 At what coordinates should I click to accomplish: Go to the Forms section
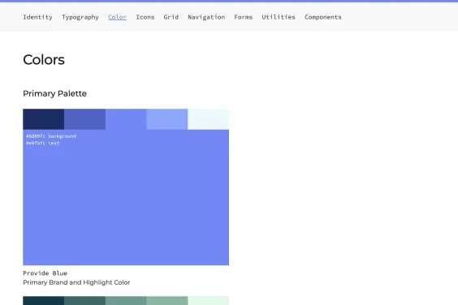[243, 17]
